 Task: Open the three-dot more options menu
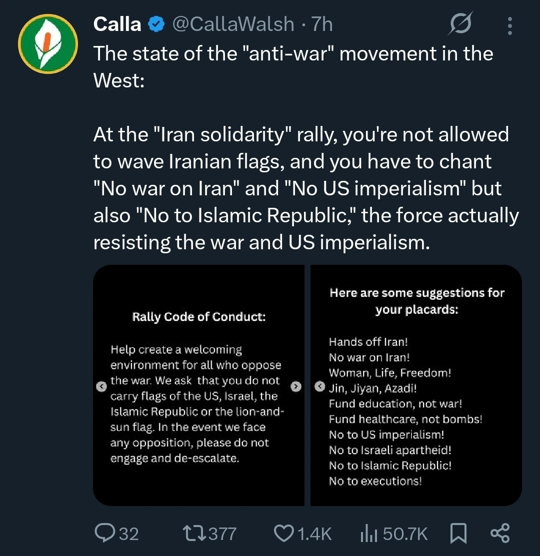[509, 25]
